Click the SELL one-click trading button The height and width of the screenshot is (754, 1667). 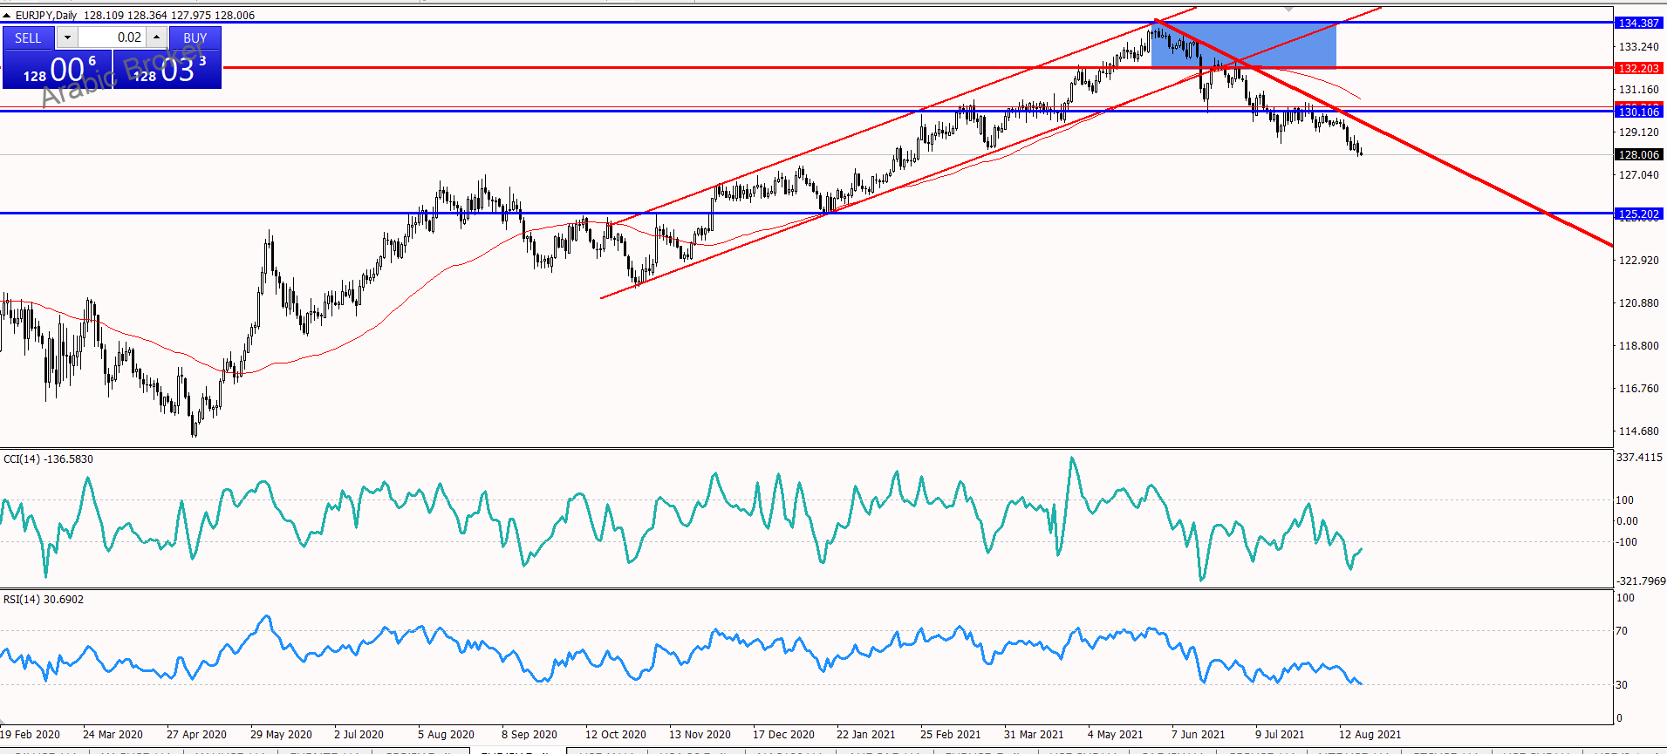28,37
